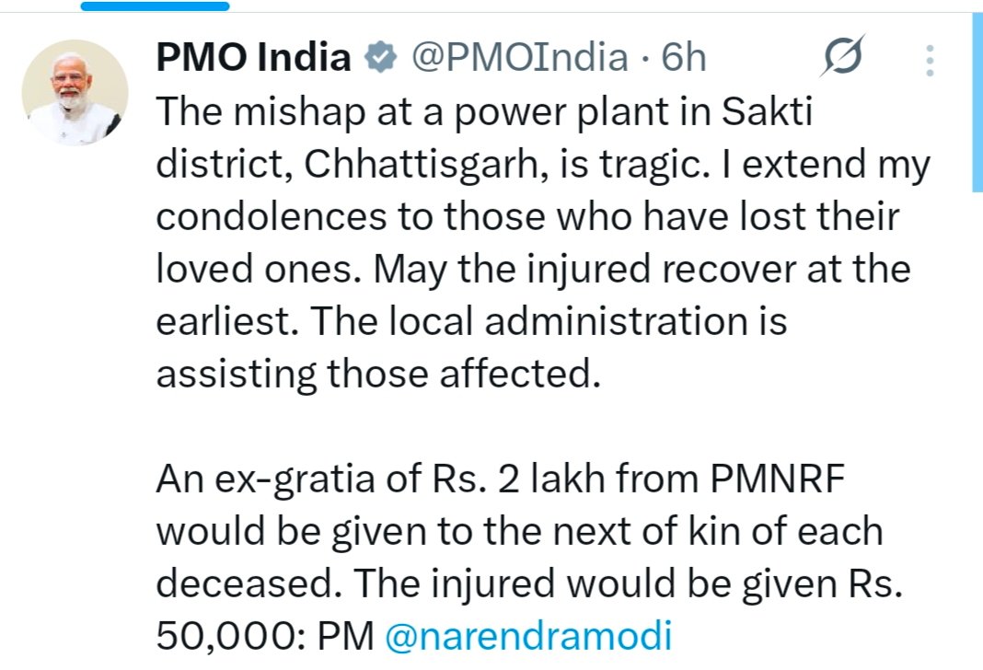
Task: Click the PMO India display name
Action: click(x=253, y=59)
